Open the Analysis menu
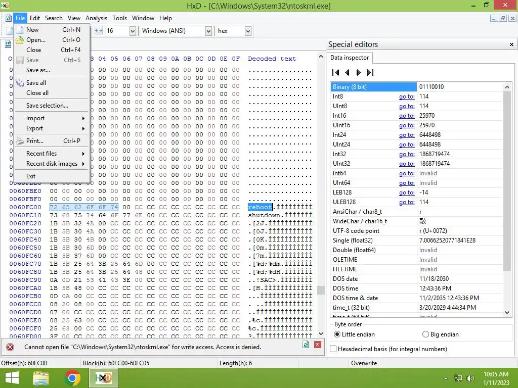The image size is (518, 388). click(x=96, y=18)
